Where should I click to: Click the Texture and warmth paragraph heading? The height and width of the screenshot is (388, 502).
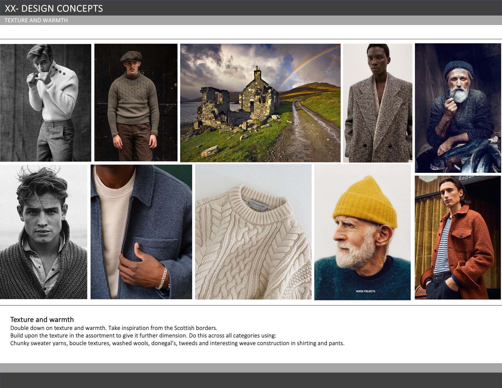42,319
